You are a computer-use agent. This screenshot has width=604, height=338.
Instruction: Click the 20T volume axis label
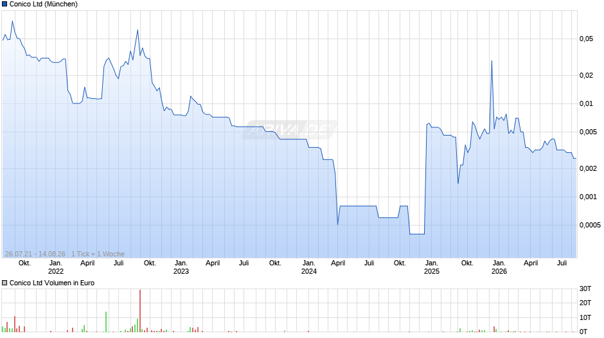[x=585, y=303]
